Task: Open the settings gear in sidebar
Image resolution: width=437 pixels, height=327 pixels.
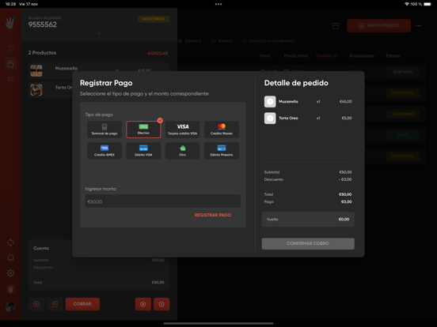Action: (10, 273)
